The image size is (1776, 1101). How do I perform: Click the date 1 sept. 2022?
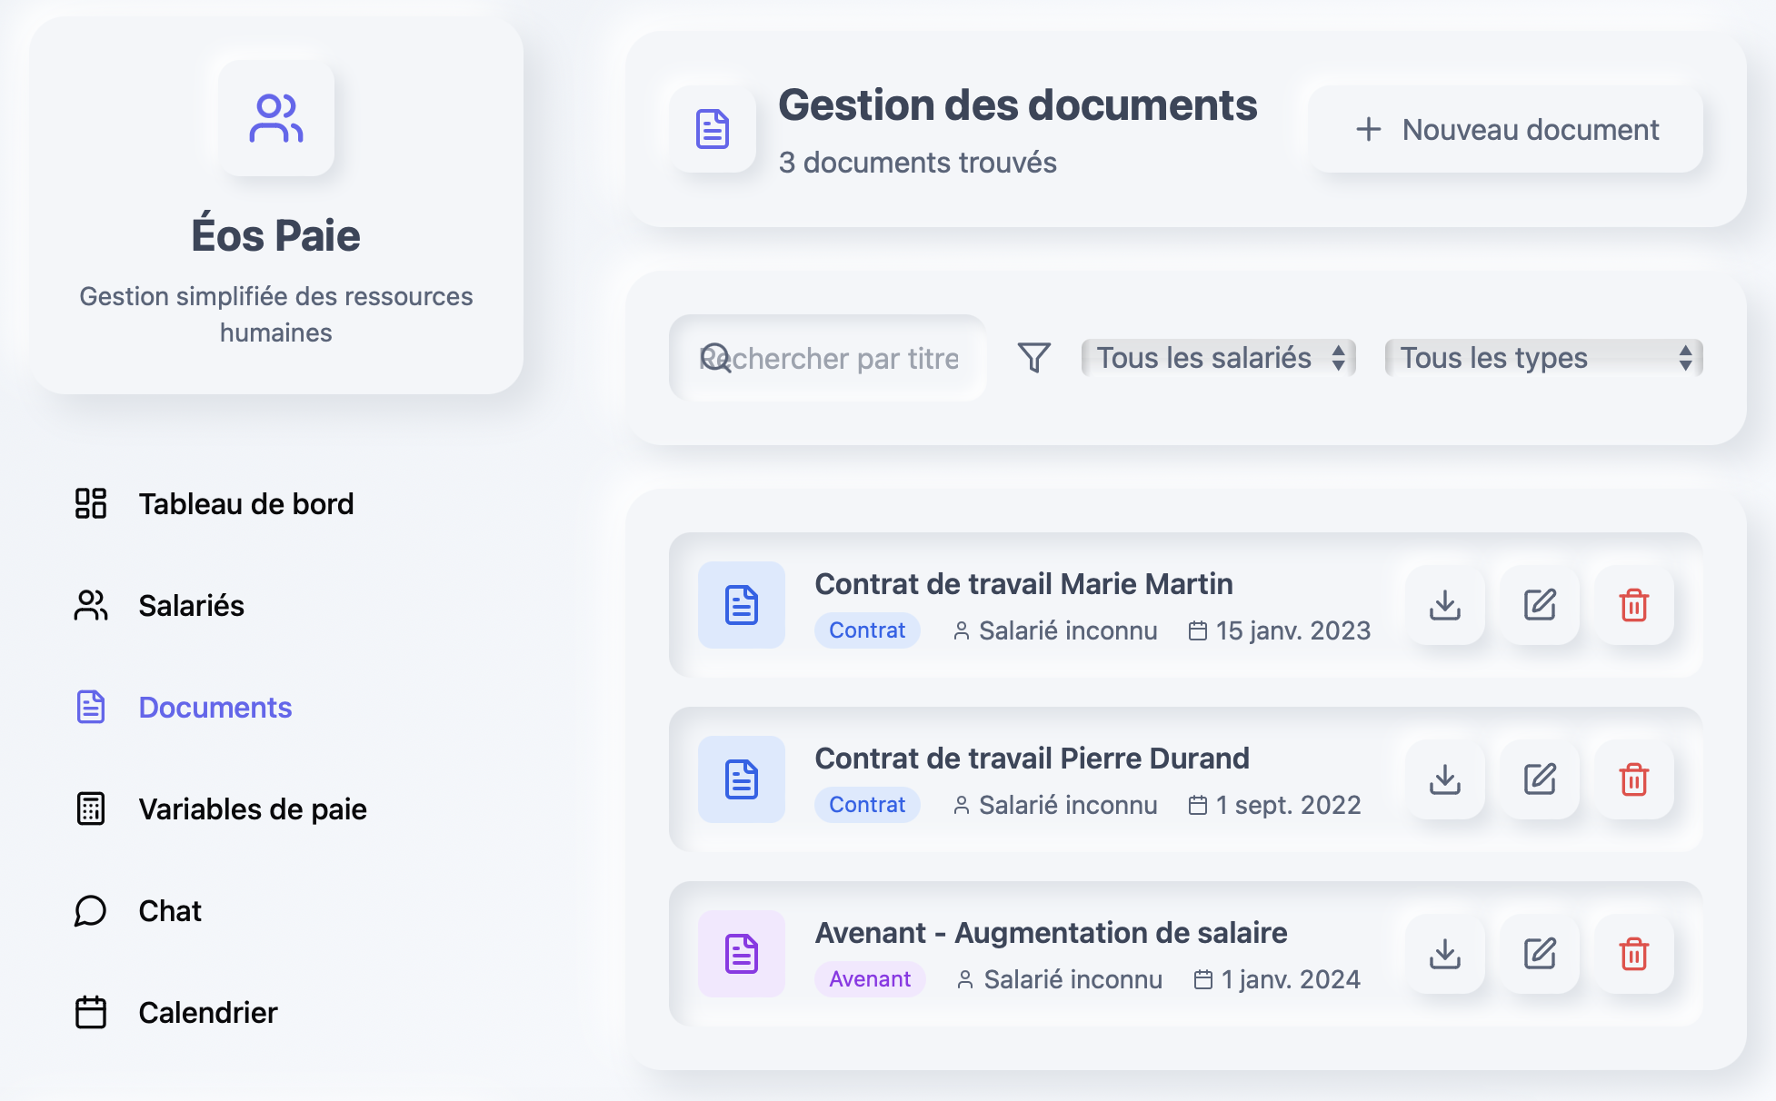(x=1288, y=805)
